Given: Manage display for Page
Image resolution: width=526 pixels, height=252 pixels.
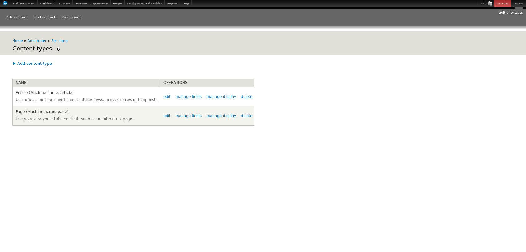Looking at the screenshot, I should point(221,116).
